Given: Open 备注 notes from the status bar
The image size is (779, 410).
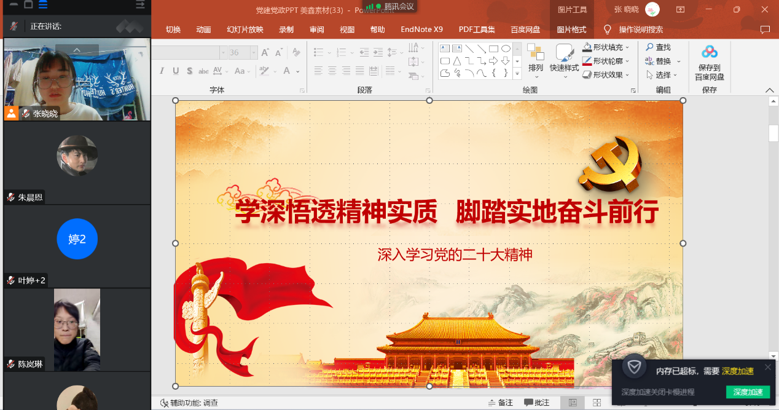Looking at the screenshot, I should coord(501,403).
